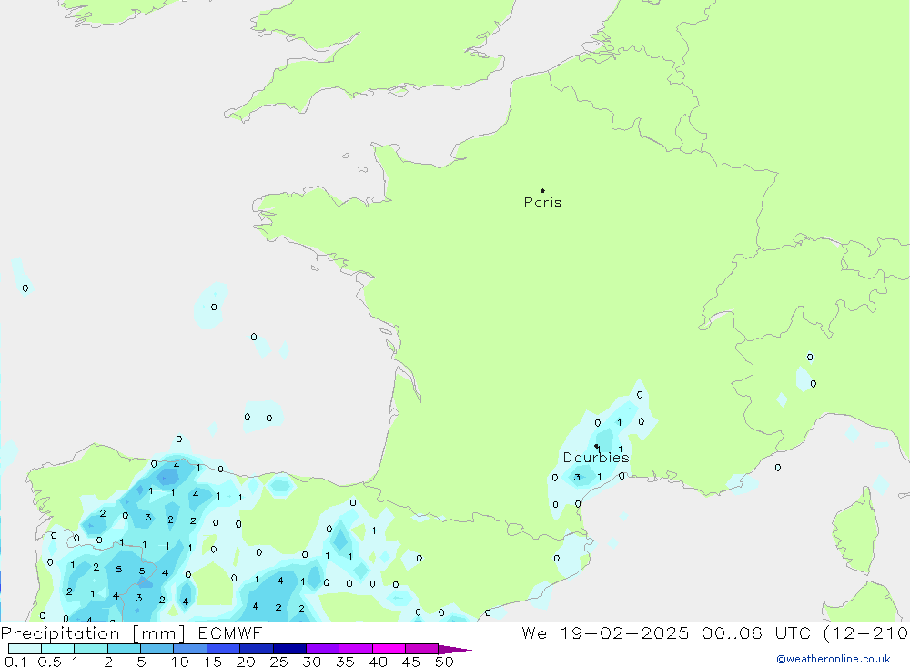Click the legend value 50

tap(444, 662)
